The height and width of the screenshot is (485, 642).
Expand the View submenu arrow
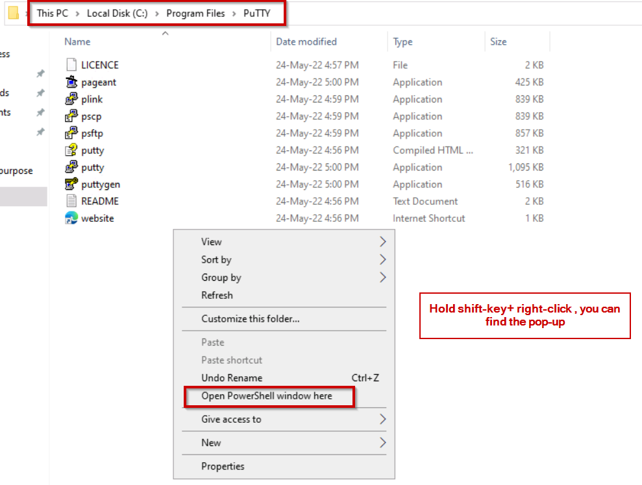coord(382,242)
